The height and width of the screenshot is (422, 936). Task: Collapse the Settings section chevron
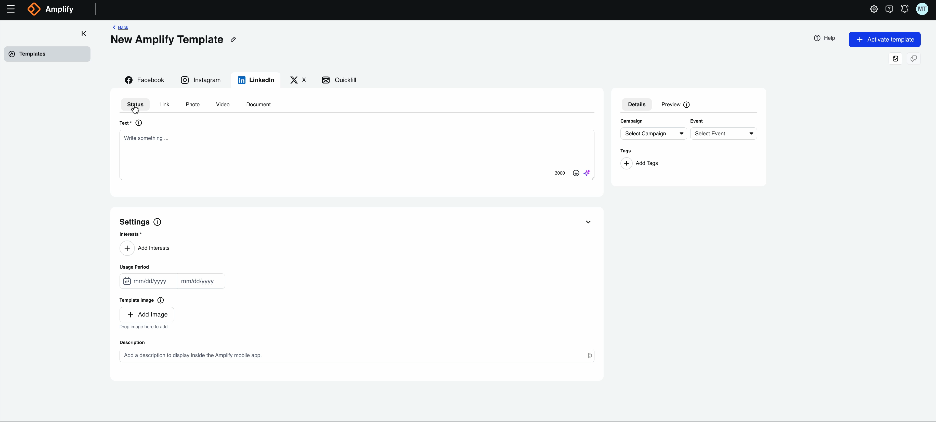coord(588,222)
